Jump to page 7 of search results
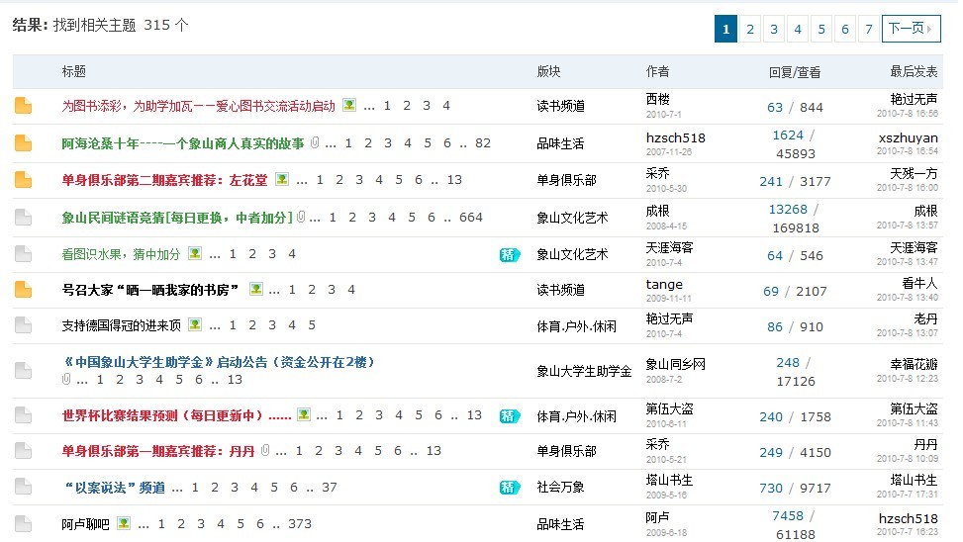 tap(868, 30)
